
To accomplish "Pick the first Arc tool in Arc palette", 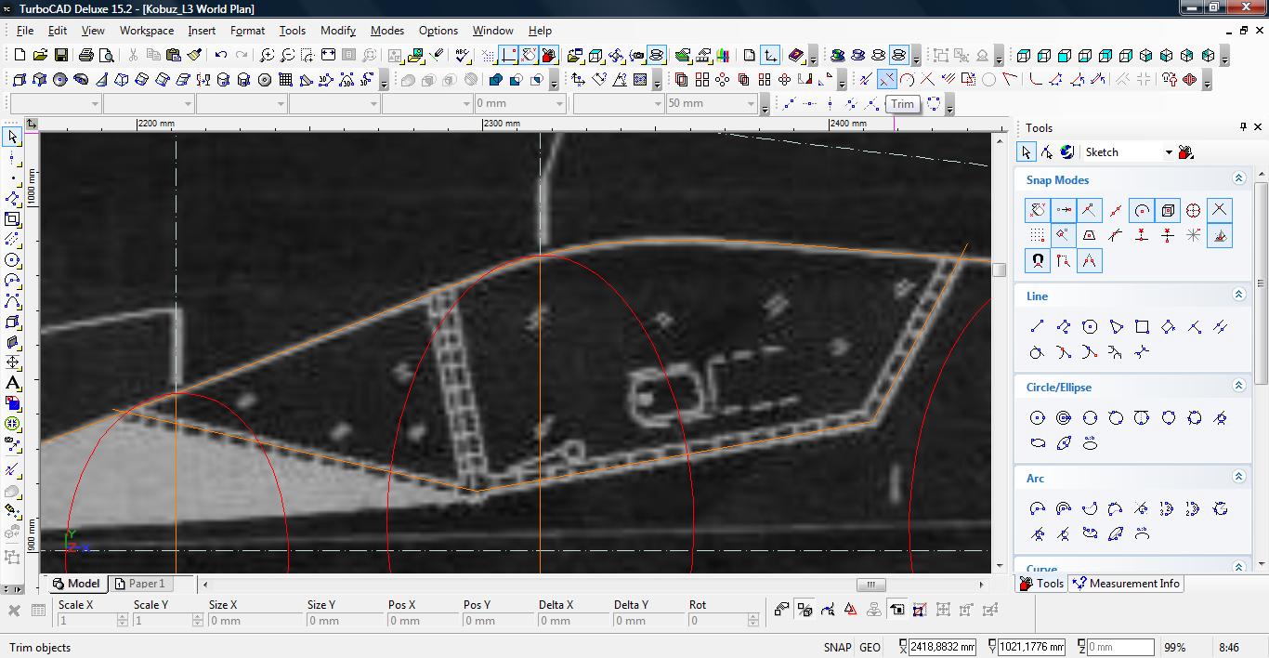I will click(x=1038, y=508).
